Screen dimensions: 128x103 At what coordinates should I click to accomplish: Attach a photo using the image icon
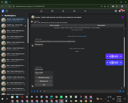point(35,91)
